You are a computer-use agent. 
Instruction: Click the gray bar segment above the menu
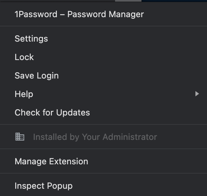tap(128, 1)
